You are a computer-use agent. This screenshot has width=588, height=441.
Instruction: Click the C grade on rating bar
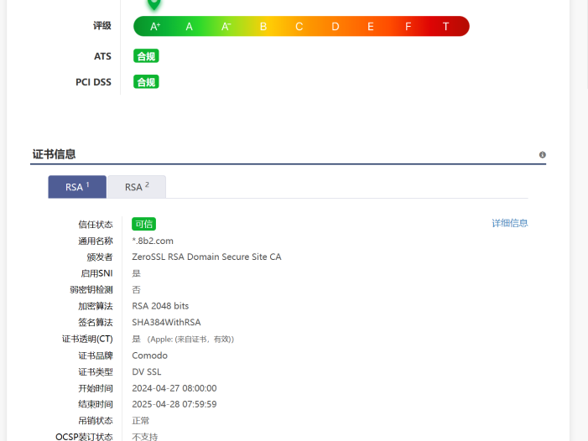(x=299, y=27)
